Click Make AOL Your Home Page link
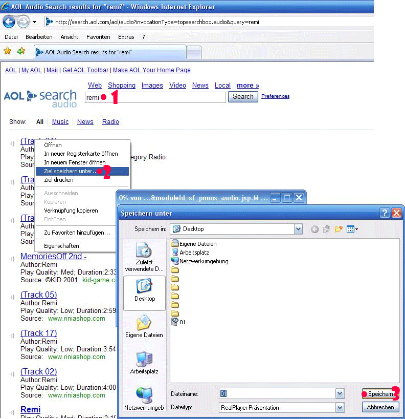 152,70
